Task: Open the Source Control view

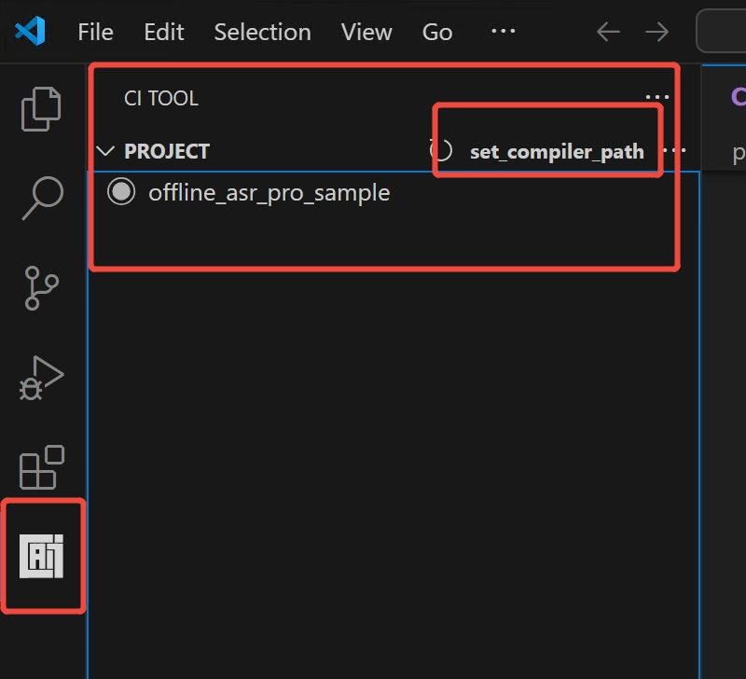Action: click(42, 288)
